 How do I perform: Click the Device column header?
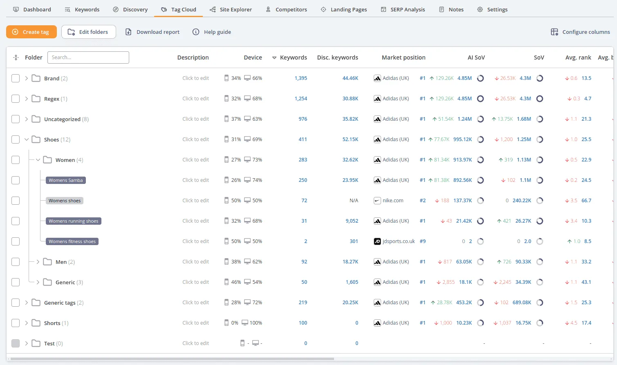[253, 58]
